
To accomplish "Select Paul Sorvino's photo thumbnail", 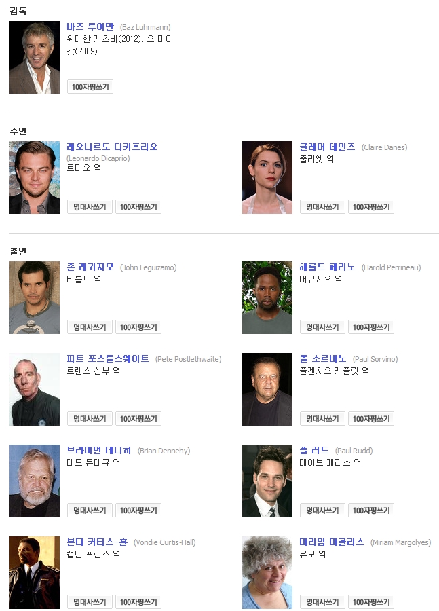I will pyautogui.click(x=267, y=389).
